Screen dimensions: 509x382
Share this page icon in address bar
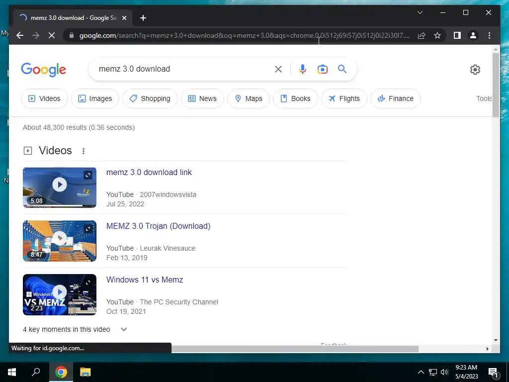tap(422, 35)
